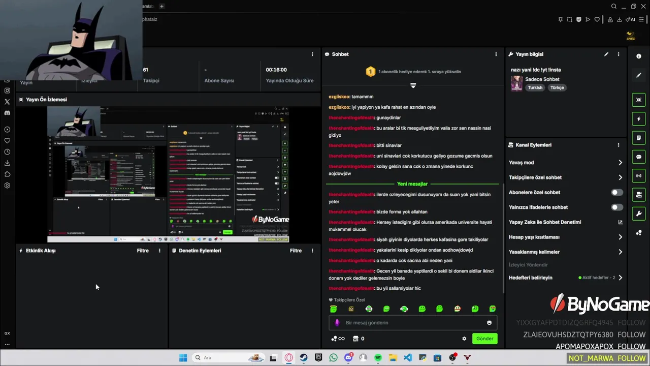This screenshot has height=366, width=650.
Task: Collapse the gift leaderboard arrow in chat
Action: point(413,85)
